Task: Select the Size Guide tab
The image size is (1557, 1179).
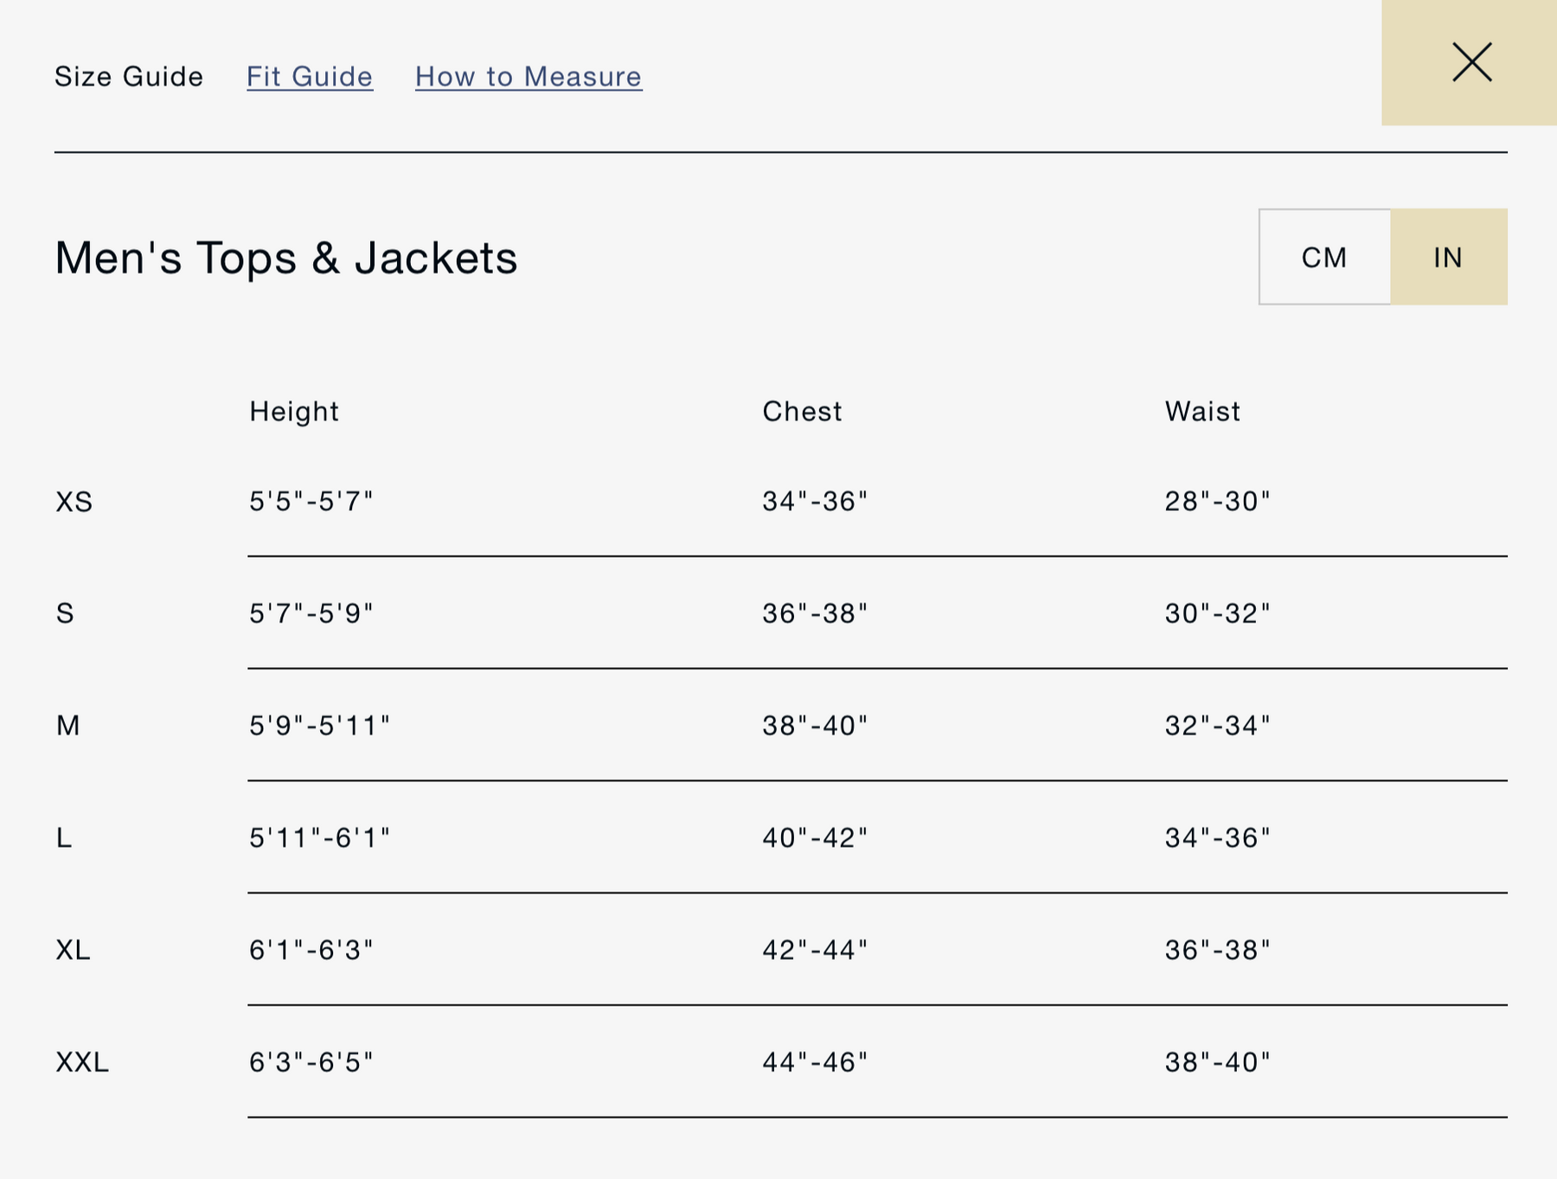Action: pyautogui.click(x=129, y=76)
